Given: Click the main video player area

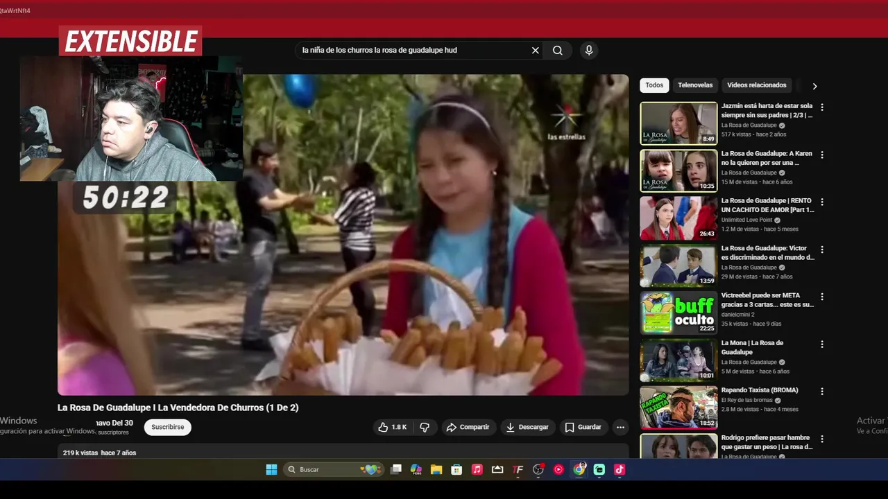Looking at the screenshot, I should pos(343,235).
